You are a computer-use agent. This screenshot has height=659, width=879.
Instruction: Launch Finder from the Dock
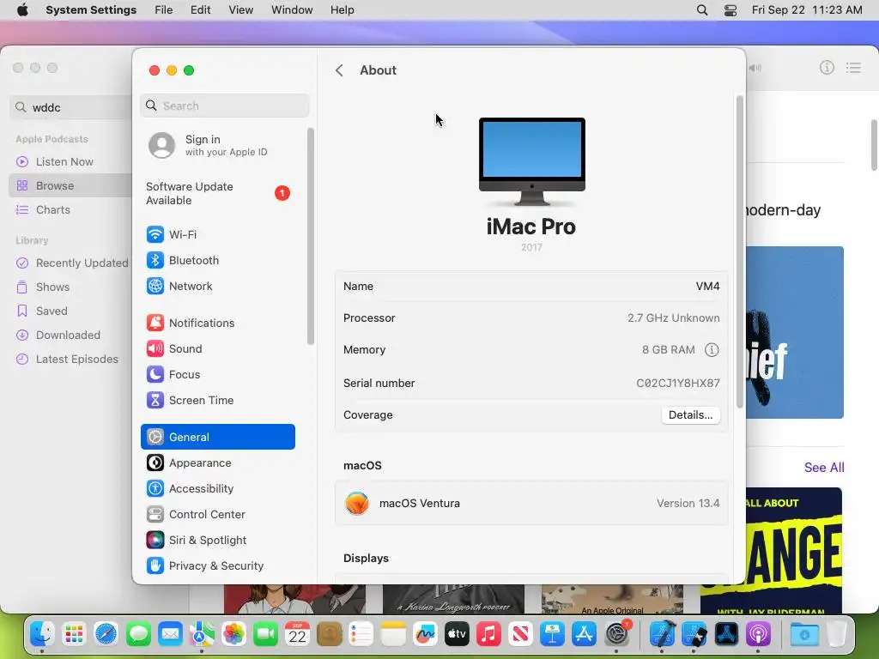tap(42, 634)
